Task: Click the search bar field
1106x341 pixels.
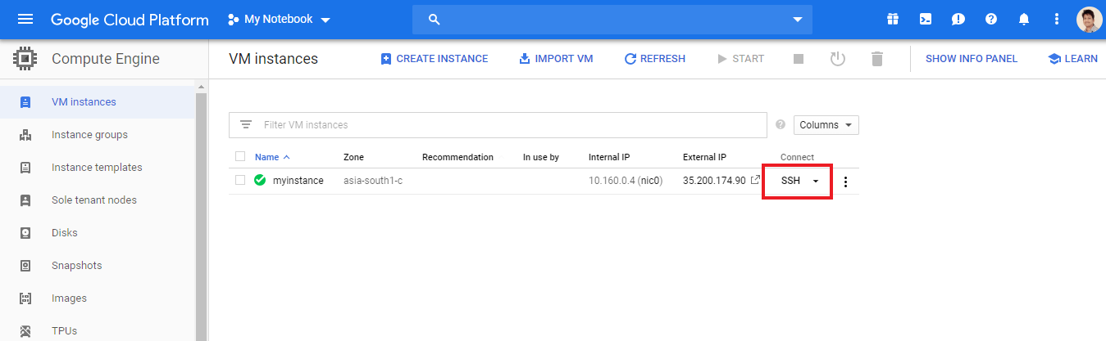Action: 612,19
